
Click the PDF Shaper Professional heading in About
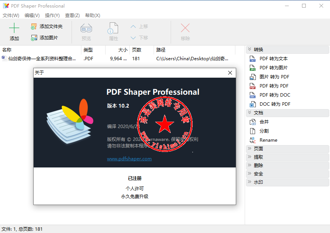coord(153,92)
